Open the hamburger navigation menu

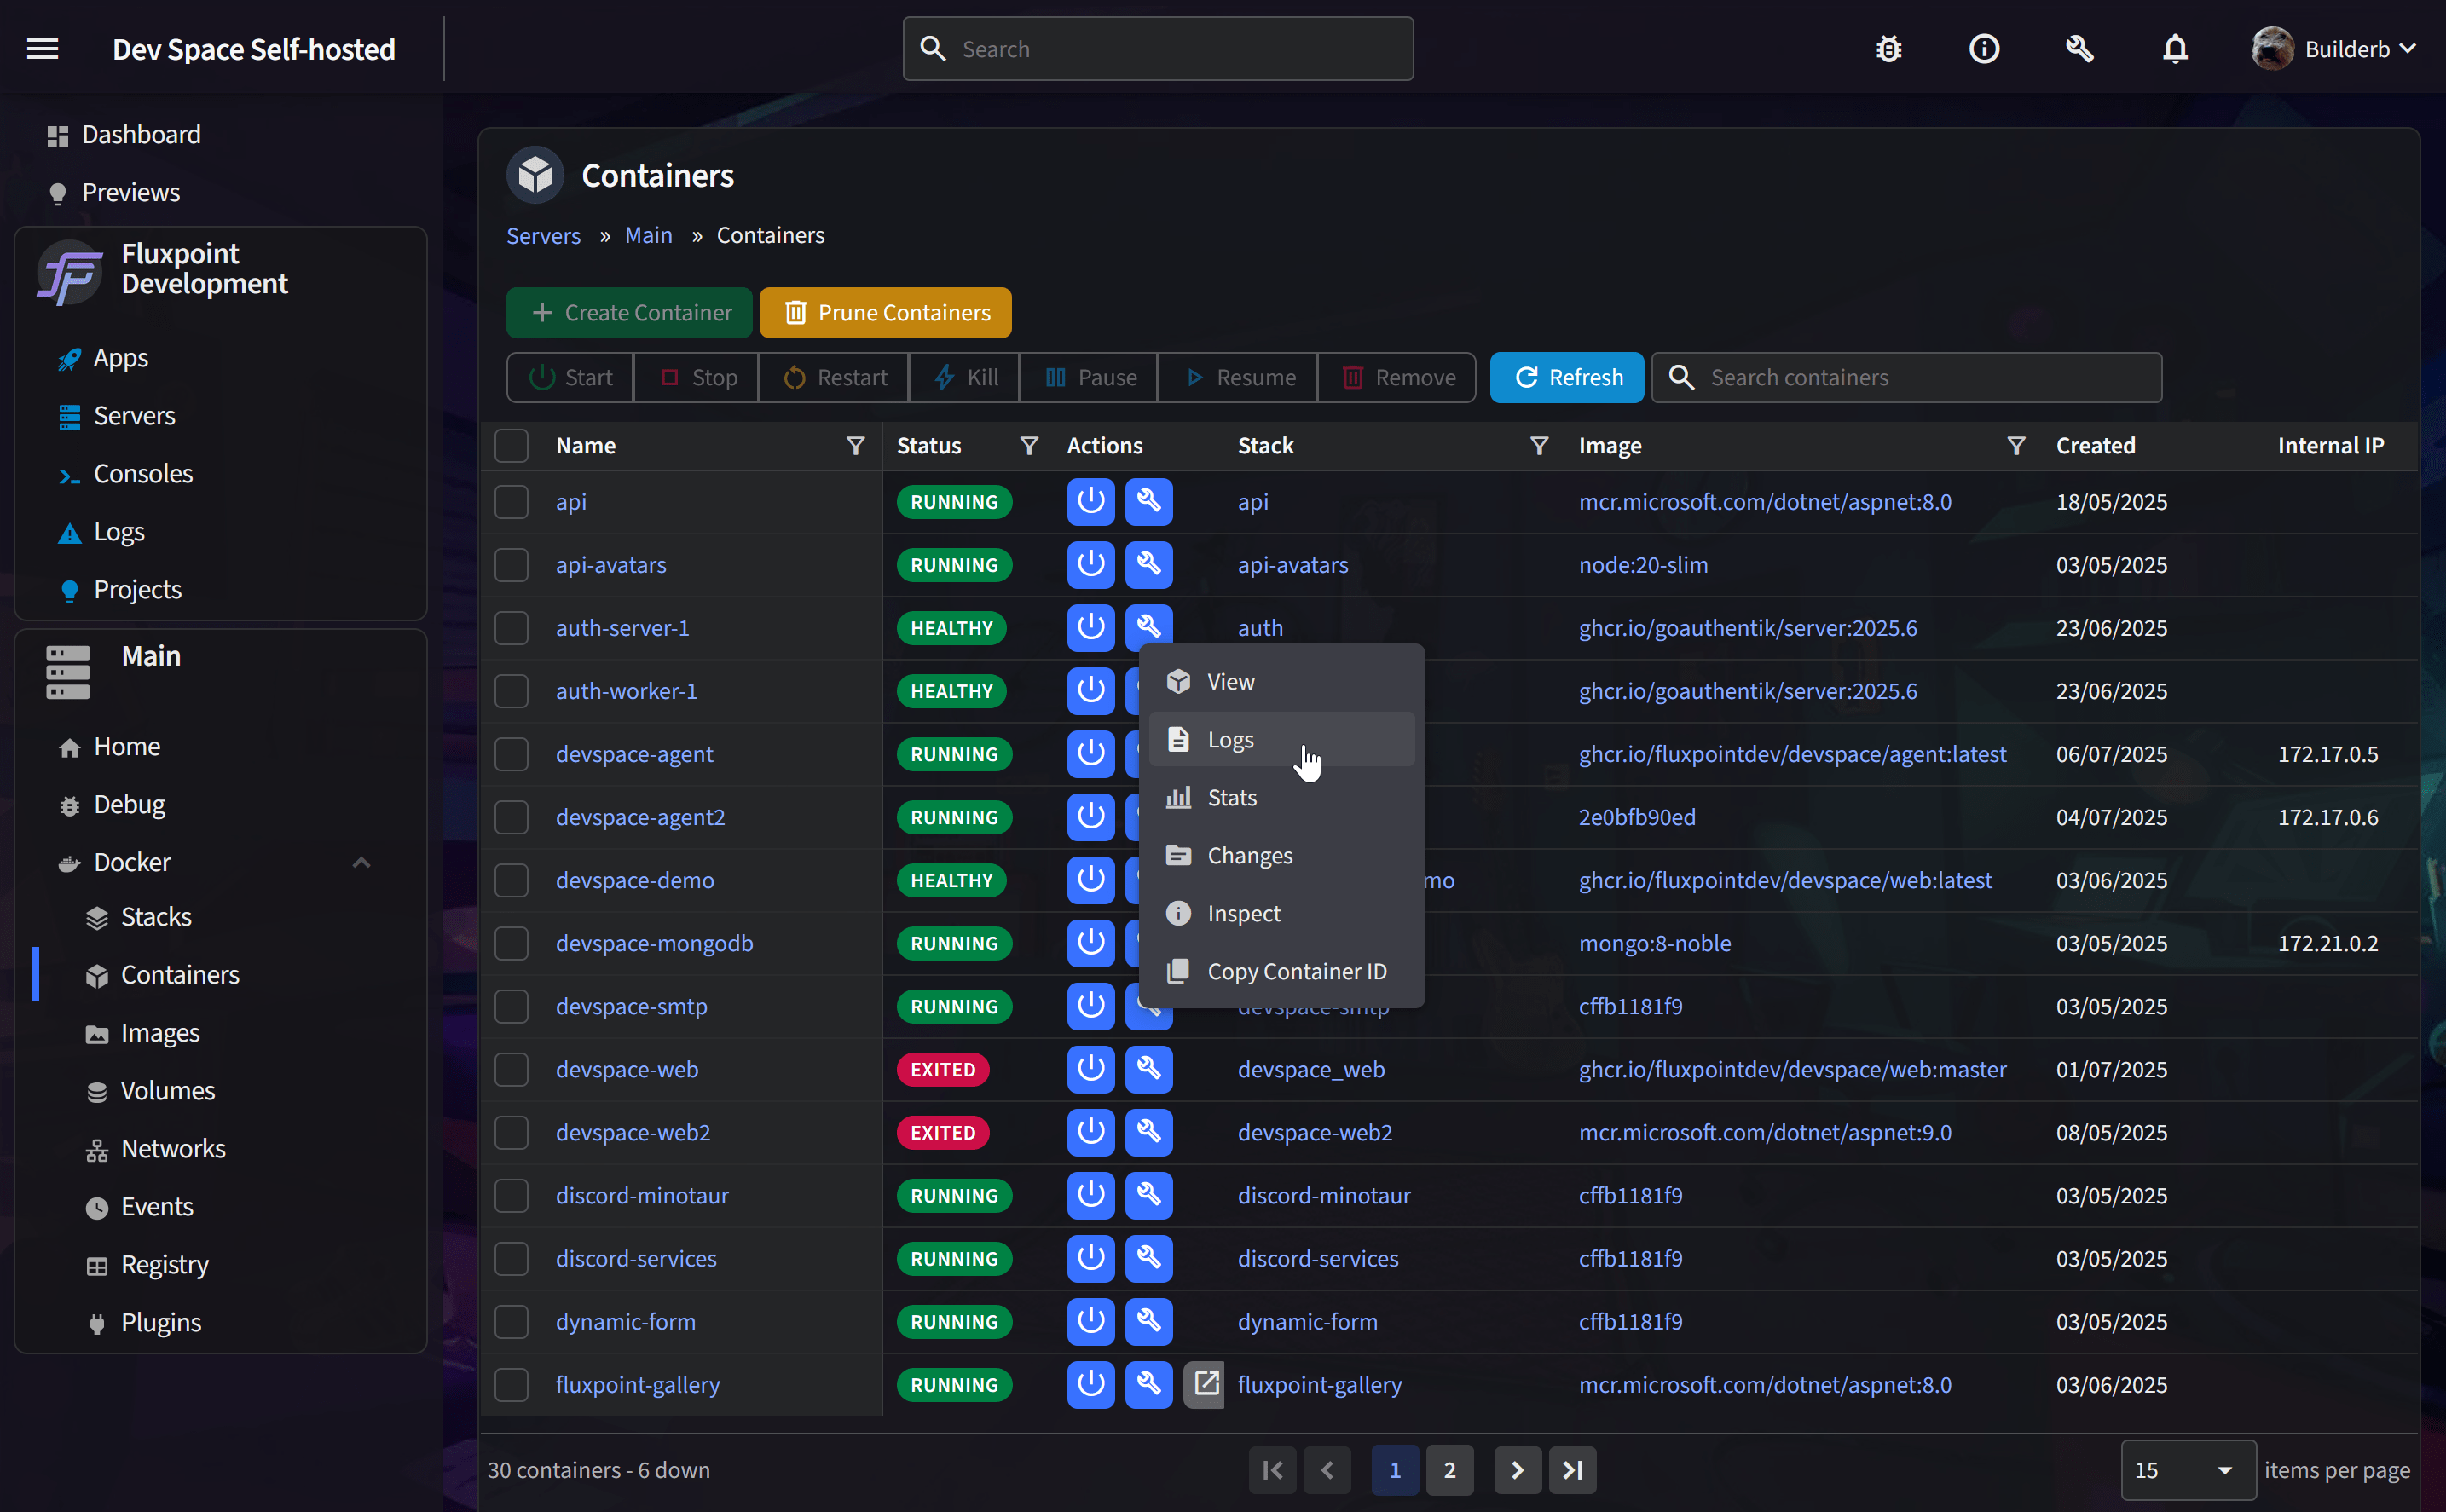coord(42,49)
